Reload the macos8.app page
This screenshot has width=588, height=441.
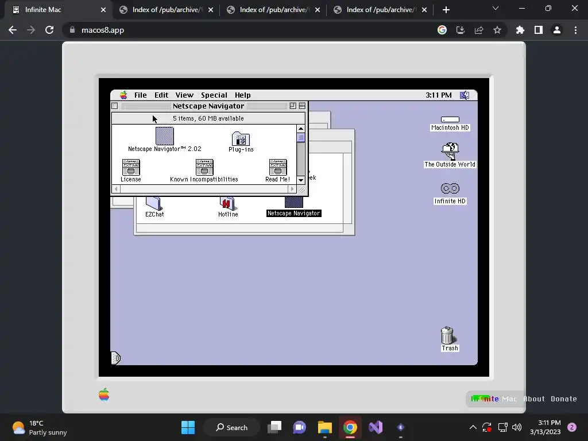coord(49,30)
